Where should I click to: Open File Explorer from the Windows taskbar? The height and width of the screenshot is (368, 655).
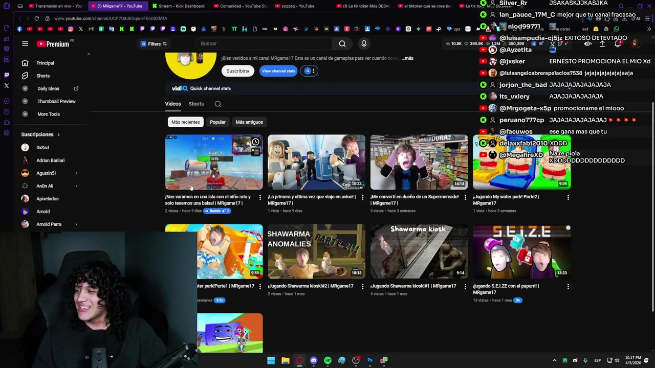pyautogui.click(x=286, y=360)
